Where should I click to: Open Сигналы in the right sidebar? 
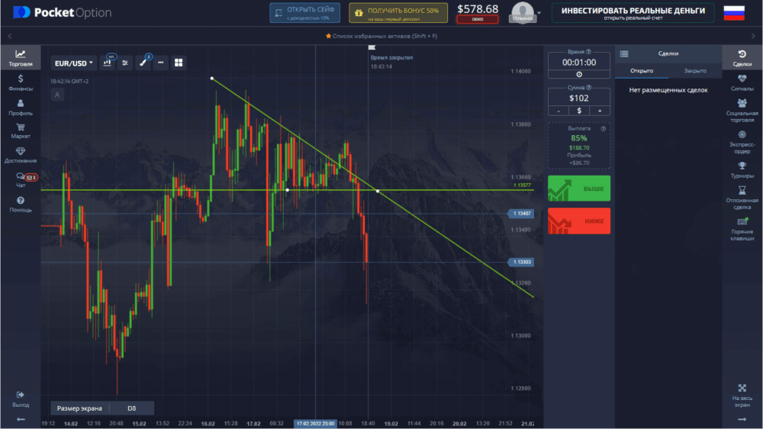[x=742, y=82]
